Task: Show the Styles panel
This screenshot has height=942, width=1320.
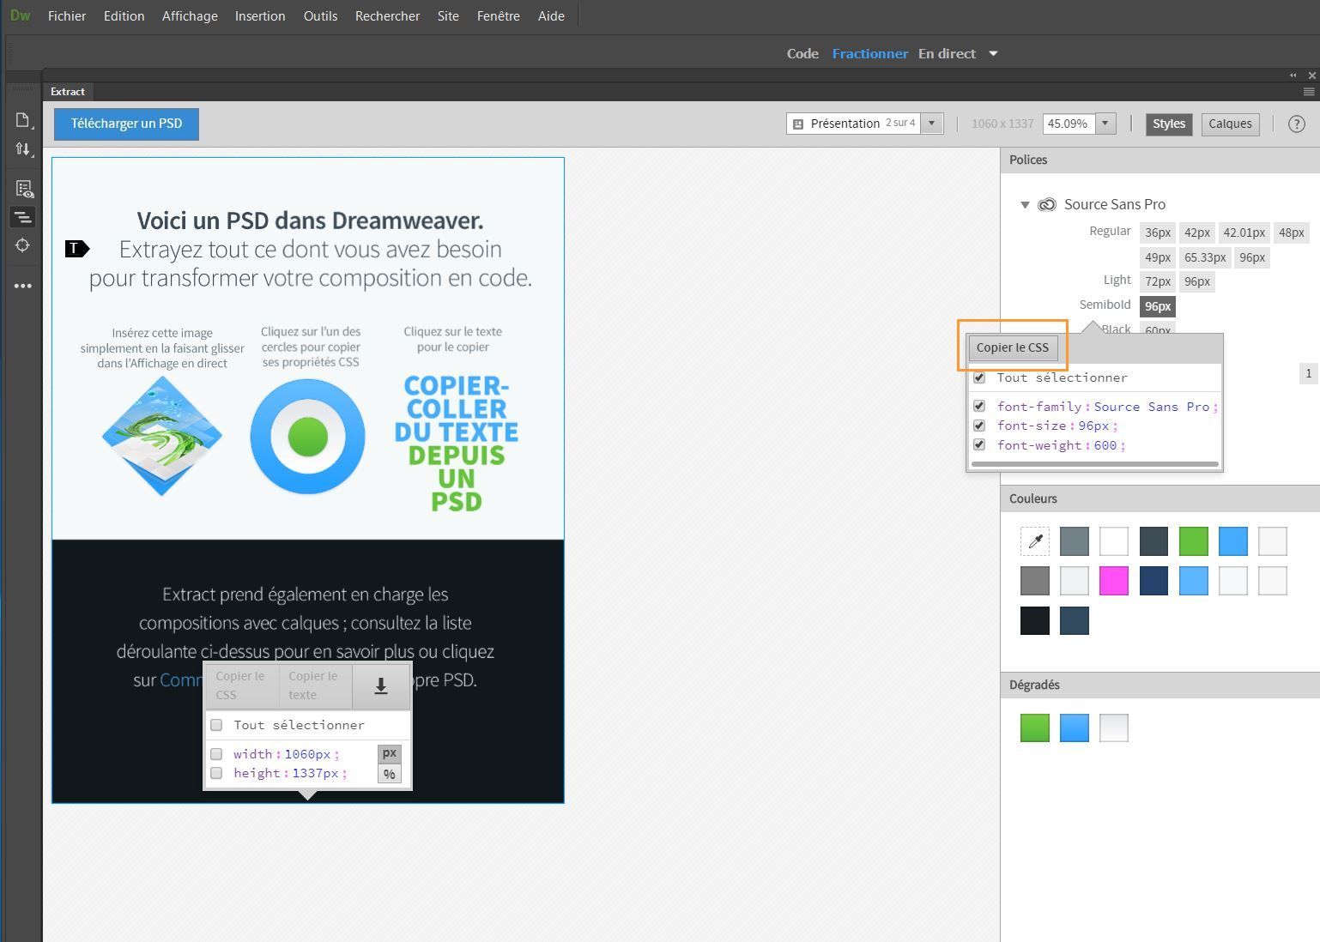Action: point(1168,124)
